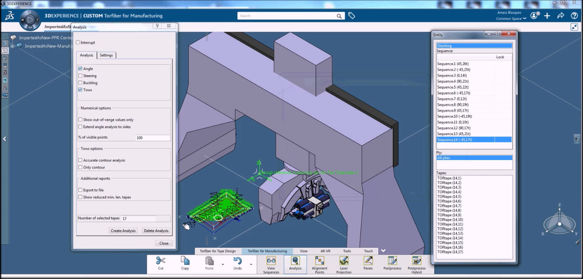The image size is (583, 279).
Task: Open the Tools tab
Action: tap(347, 251)
